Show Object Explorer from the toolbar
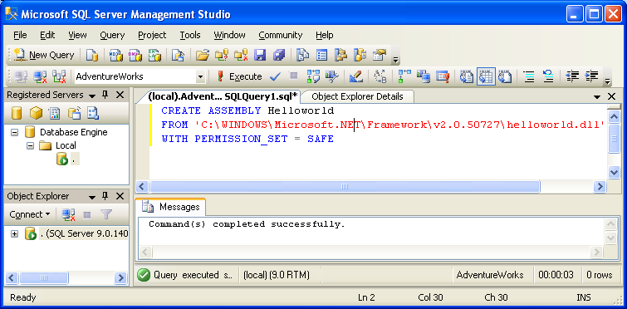 tap(341, 55)
